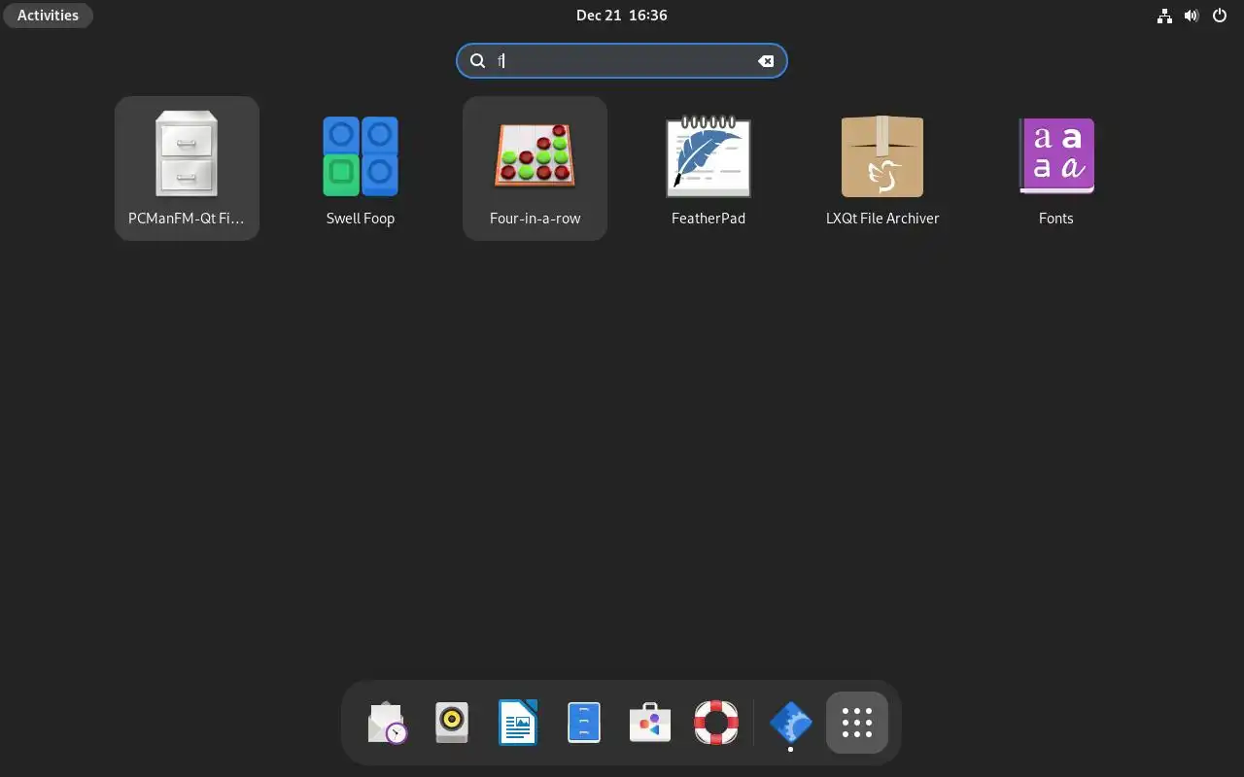Open the power menu icon
Screen dimensions: 1244x777
[x=1220, y=16]
